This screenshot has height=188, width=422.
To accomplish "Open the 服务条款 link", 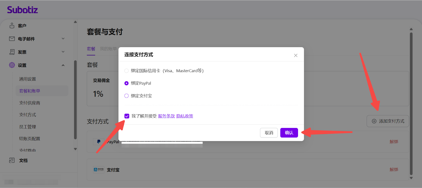I will tap(166, 116).
